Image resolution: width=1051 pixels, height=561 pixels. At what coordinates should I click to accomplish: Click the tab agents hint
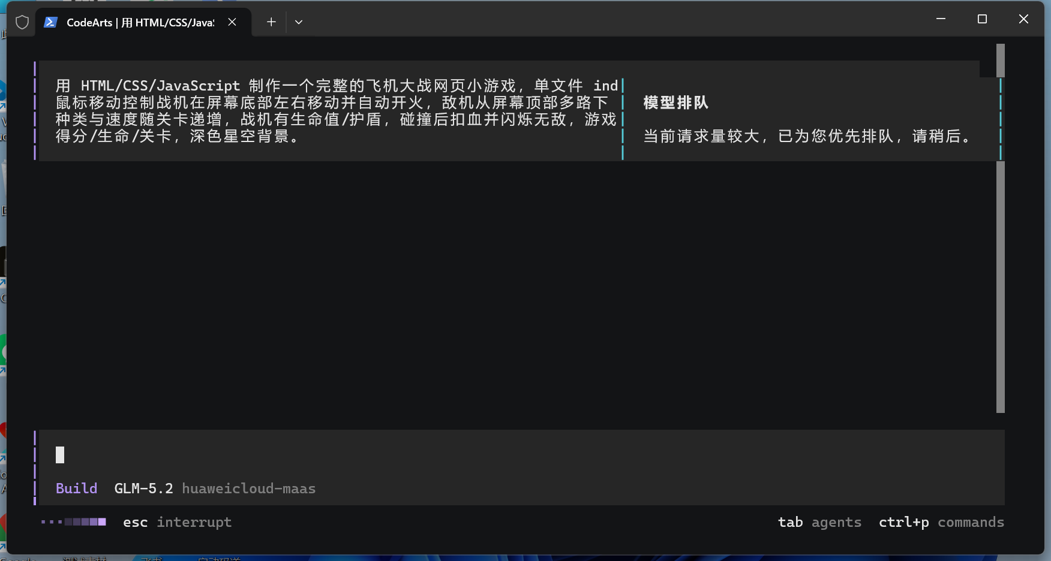tap(819, 522)
